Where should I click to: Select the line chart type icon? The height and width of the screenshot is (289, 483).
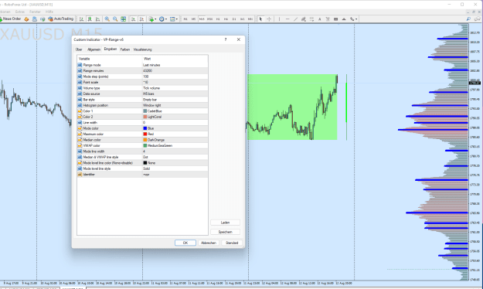pos(97,19)
